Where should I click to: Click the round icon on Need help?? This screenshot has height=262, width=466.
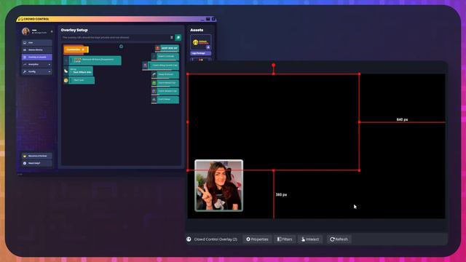[25, 163]
